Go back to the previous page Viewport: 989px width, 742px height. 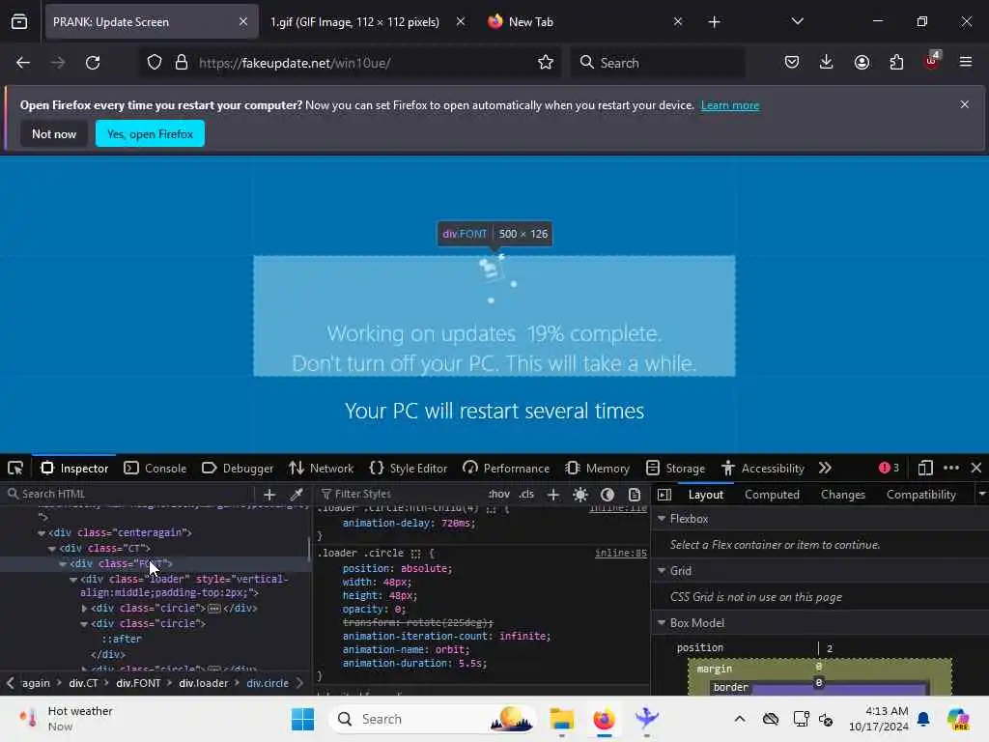coord(23,63)
